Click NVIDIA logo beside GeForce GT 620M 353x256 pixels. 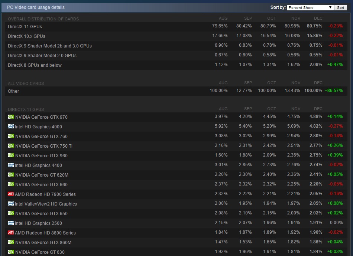[x=11, y=175]
